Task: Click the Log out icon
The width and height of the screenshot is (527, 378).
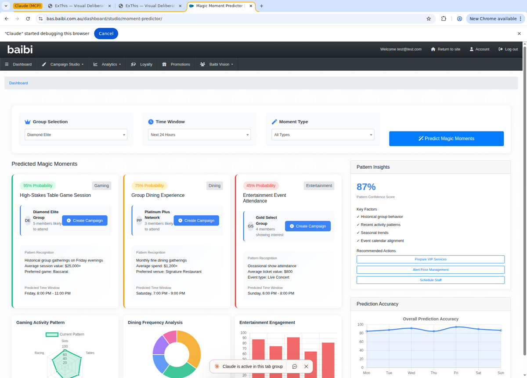Action: tap(500, 49)
